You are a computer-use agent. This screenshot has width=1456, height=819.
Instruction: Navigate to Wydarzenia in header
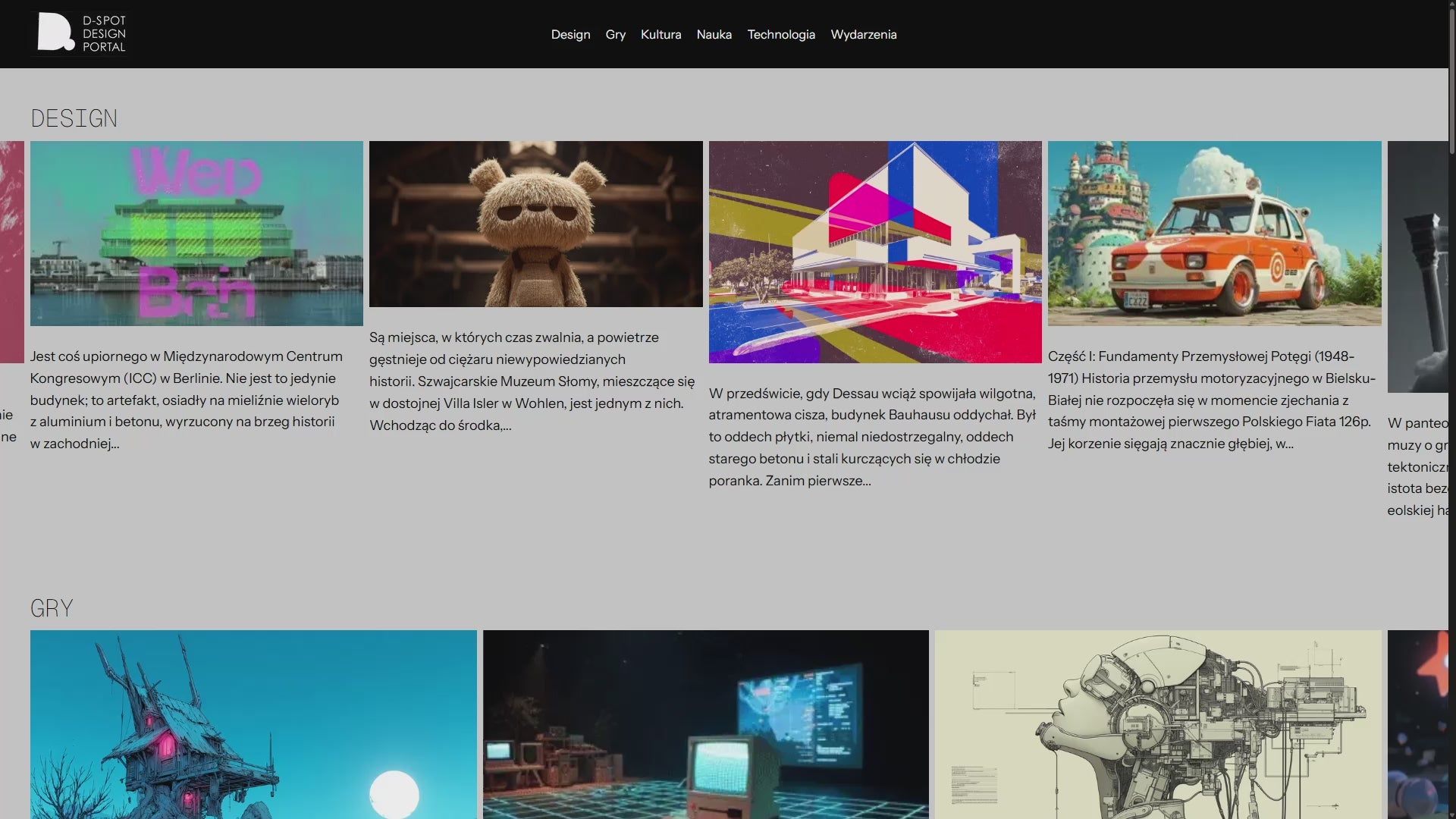tap(863, 34)
